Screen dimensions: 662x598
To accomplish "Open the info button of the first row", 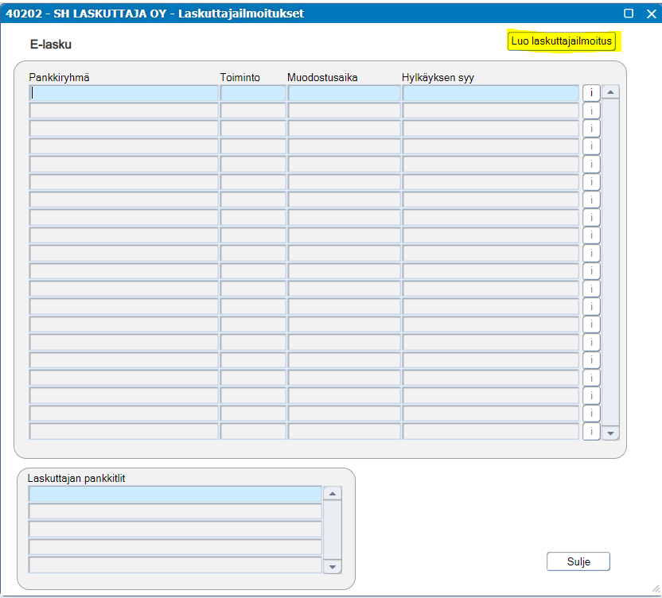I will (x=591, y=93).
